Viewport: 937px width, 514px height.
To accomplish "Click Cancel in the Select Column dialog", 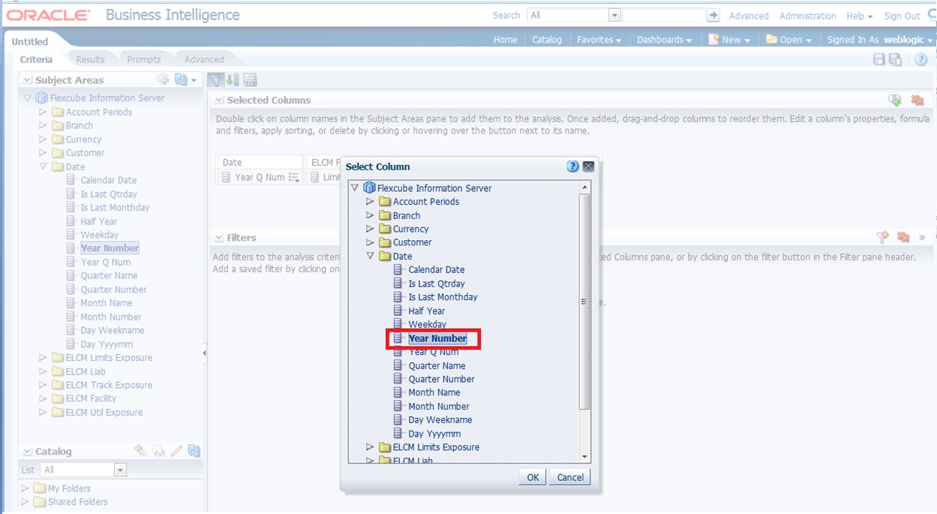I will coord(570,477).
